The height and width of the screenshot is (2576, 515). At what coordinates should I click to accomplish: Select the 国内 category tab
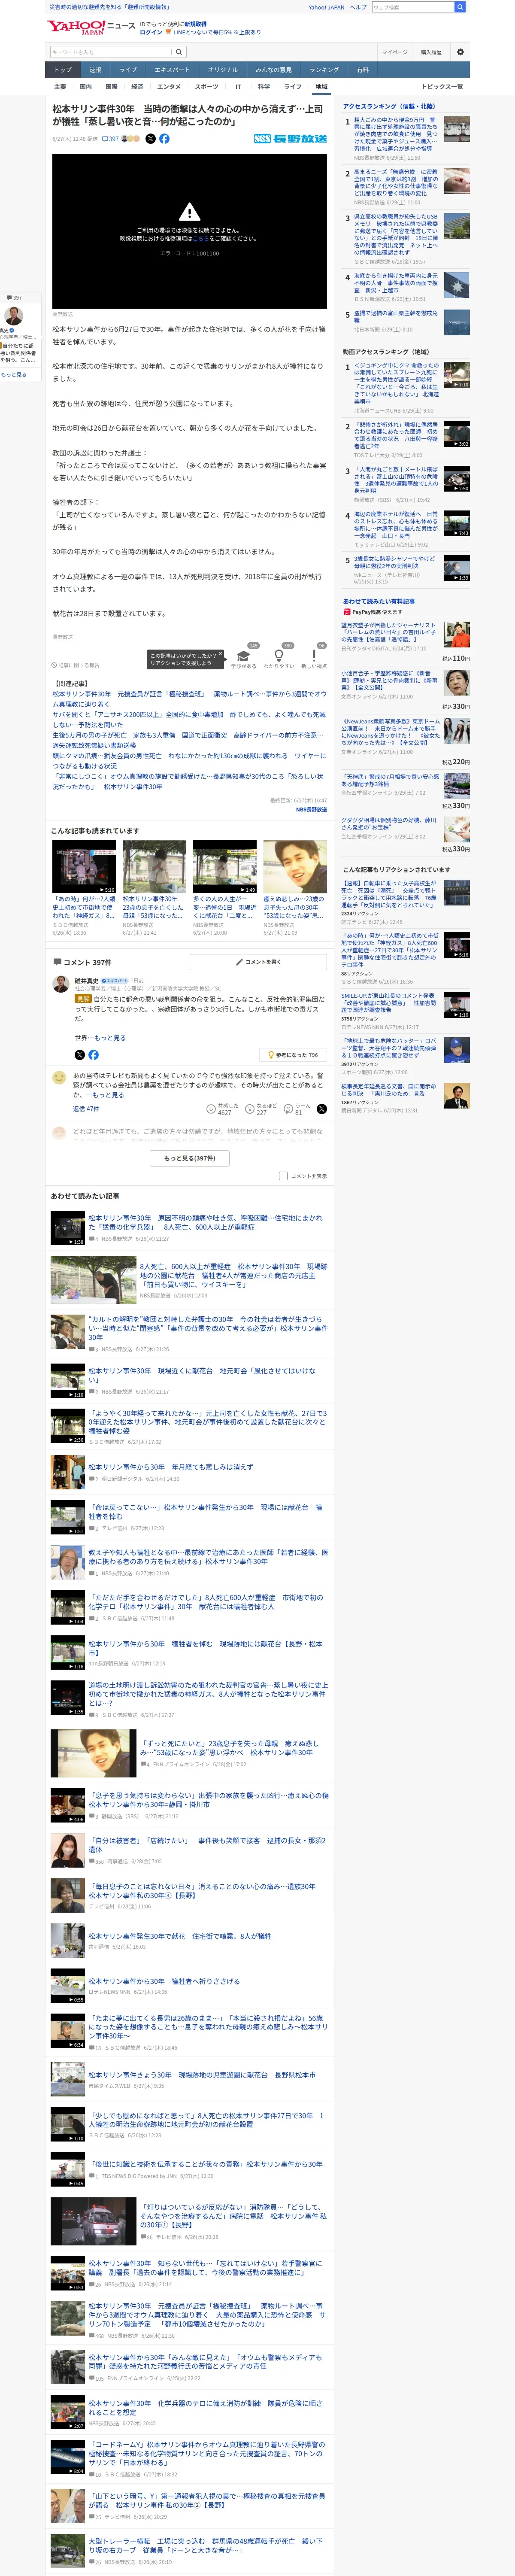(85, 87)
